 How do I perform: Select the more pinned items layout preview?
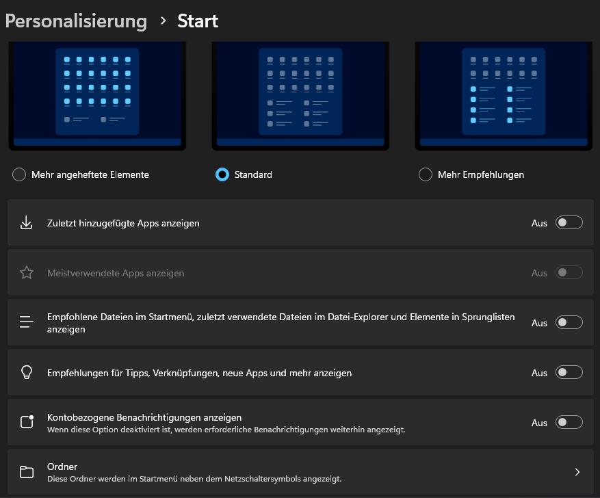pos(97,96)
